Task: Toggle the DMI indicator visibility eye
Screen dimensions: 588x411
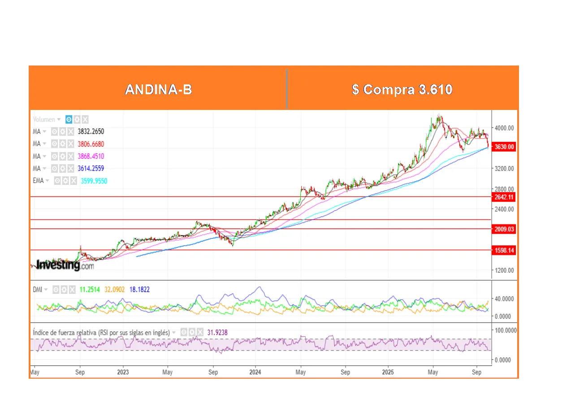Action: coord(56,289)
